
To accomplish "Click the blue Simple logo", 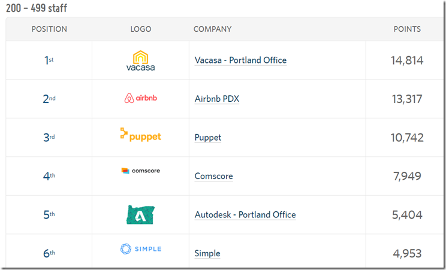I will pos(140,249).
